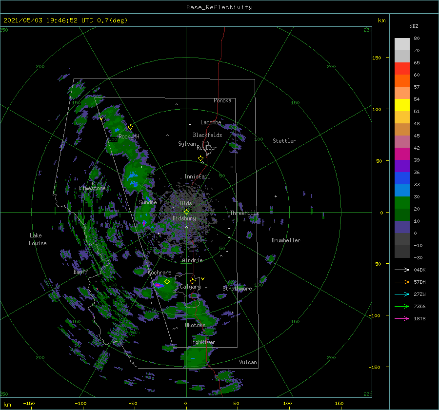Select the red 65-60 dBZ legend swatch
The image size is (439, 410).
(x=402, y=69)
